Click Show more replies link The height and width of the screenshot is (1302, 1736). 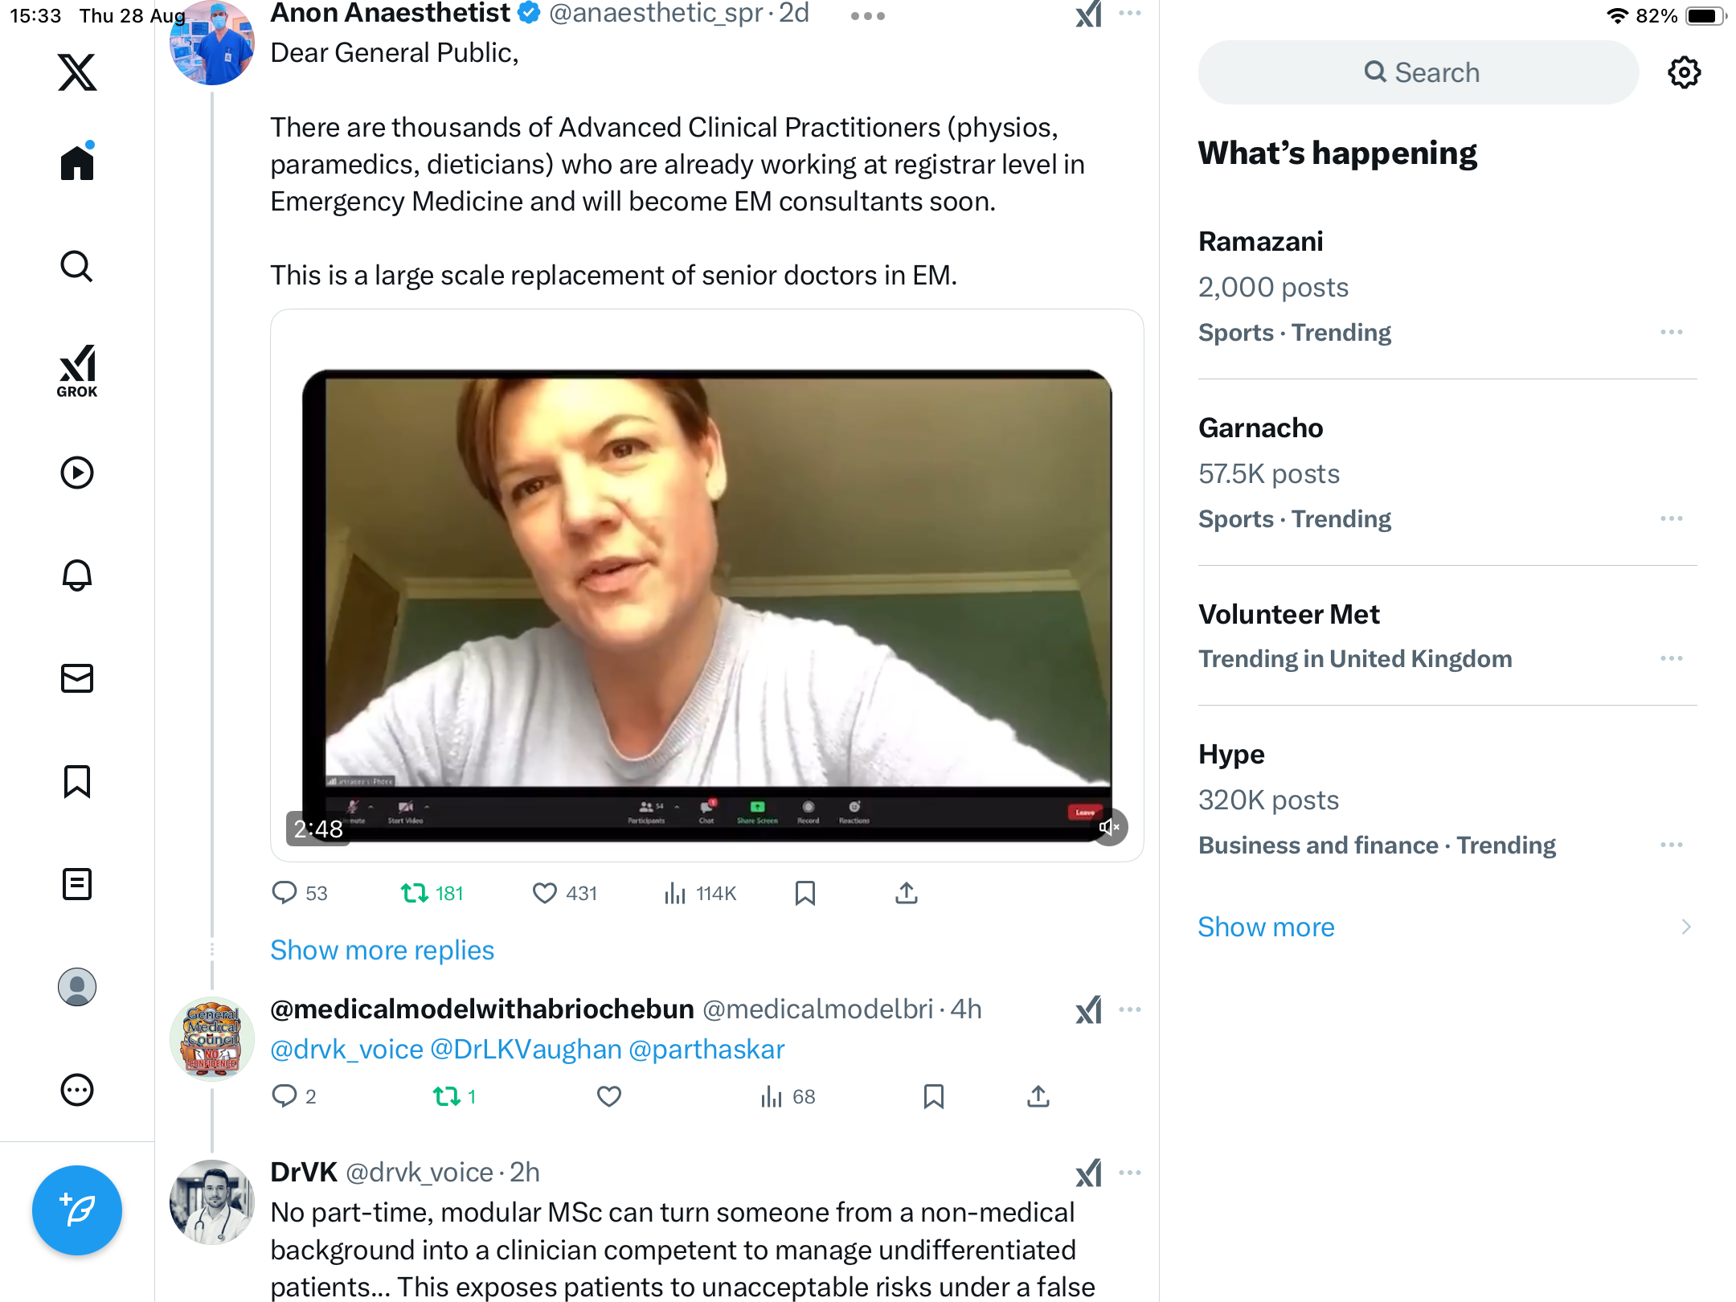point(382,950)
